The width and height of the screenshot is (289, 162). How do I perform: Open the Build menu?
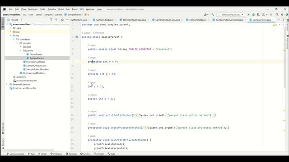[61, 9]
